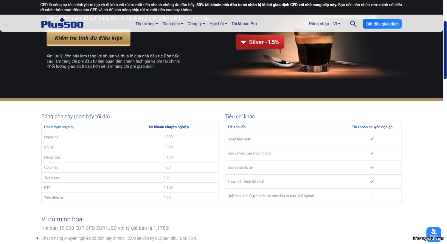Click Kiểm tra tính đủ điều kiện button
The image size is (447, 244).
[89, 38]
